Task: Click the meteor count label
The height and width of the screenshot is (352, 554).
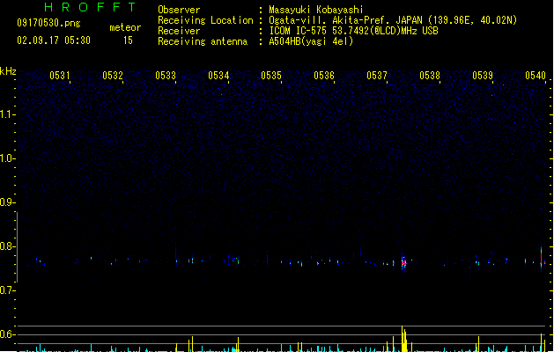Action: point(125,27)
